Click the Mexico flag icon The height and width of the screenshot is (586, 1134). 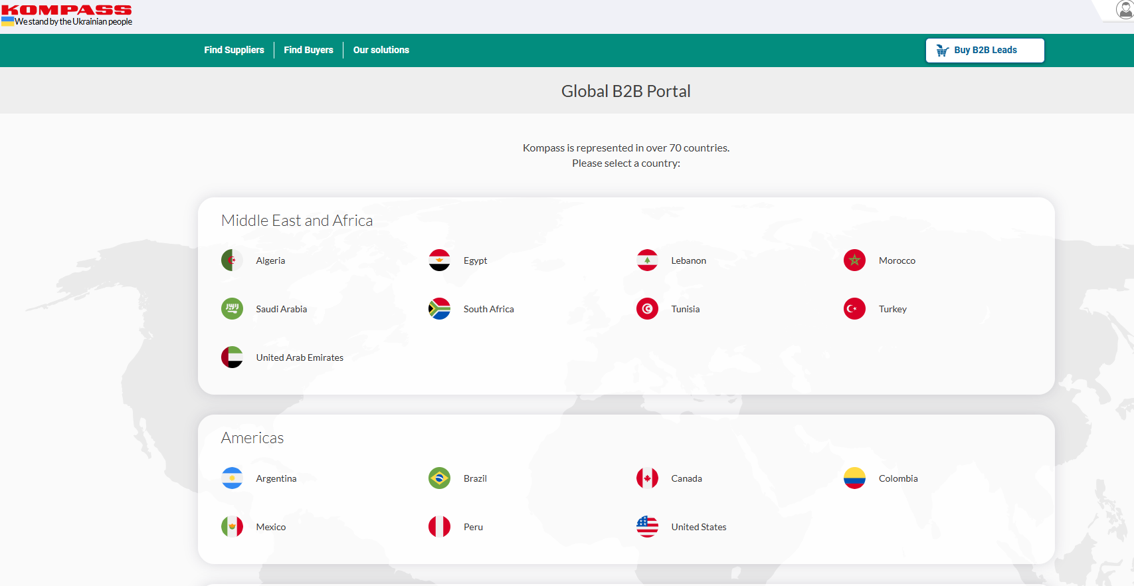pyautogui.click(x=232, y=527)
